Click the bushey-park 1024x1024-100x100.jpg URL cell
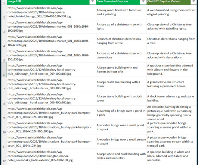This screenshot has height=165, width=198. tap(52, 113)
